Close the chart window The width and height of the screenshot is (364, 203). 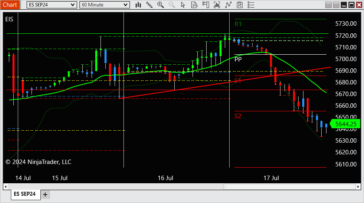point(359,5)
